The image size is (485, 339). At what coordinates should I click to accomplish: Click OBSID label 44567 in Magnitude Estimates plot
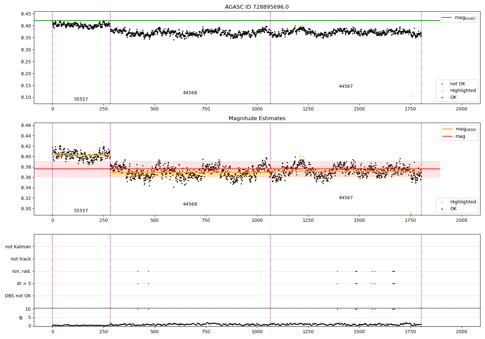346,198
